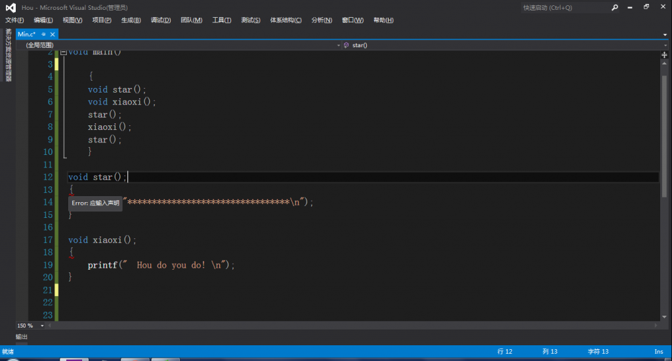672x361 pixels.
Task: Open the 体系结构(C) menu
Action: [285, 20]
